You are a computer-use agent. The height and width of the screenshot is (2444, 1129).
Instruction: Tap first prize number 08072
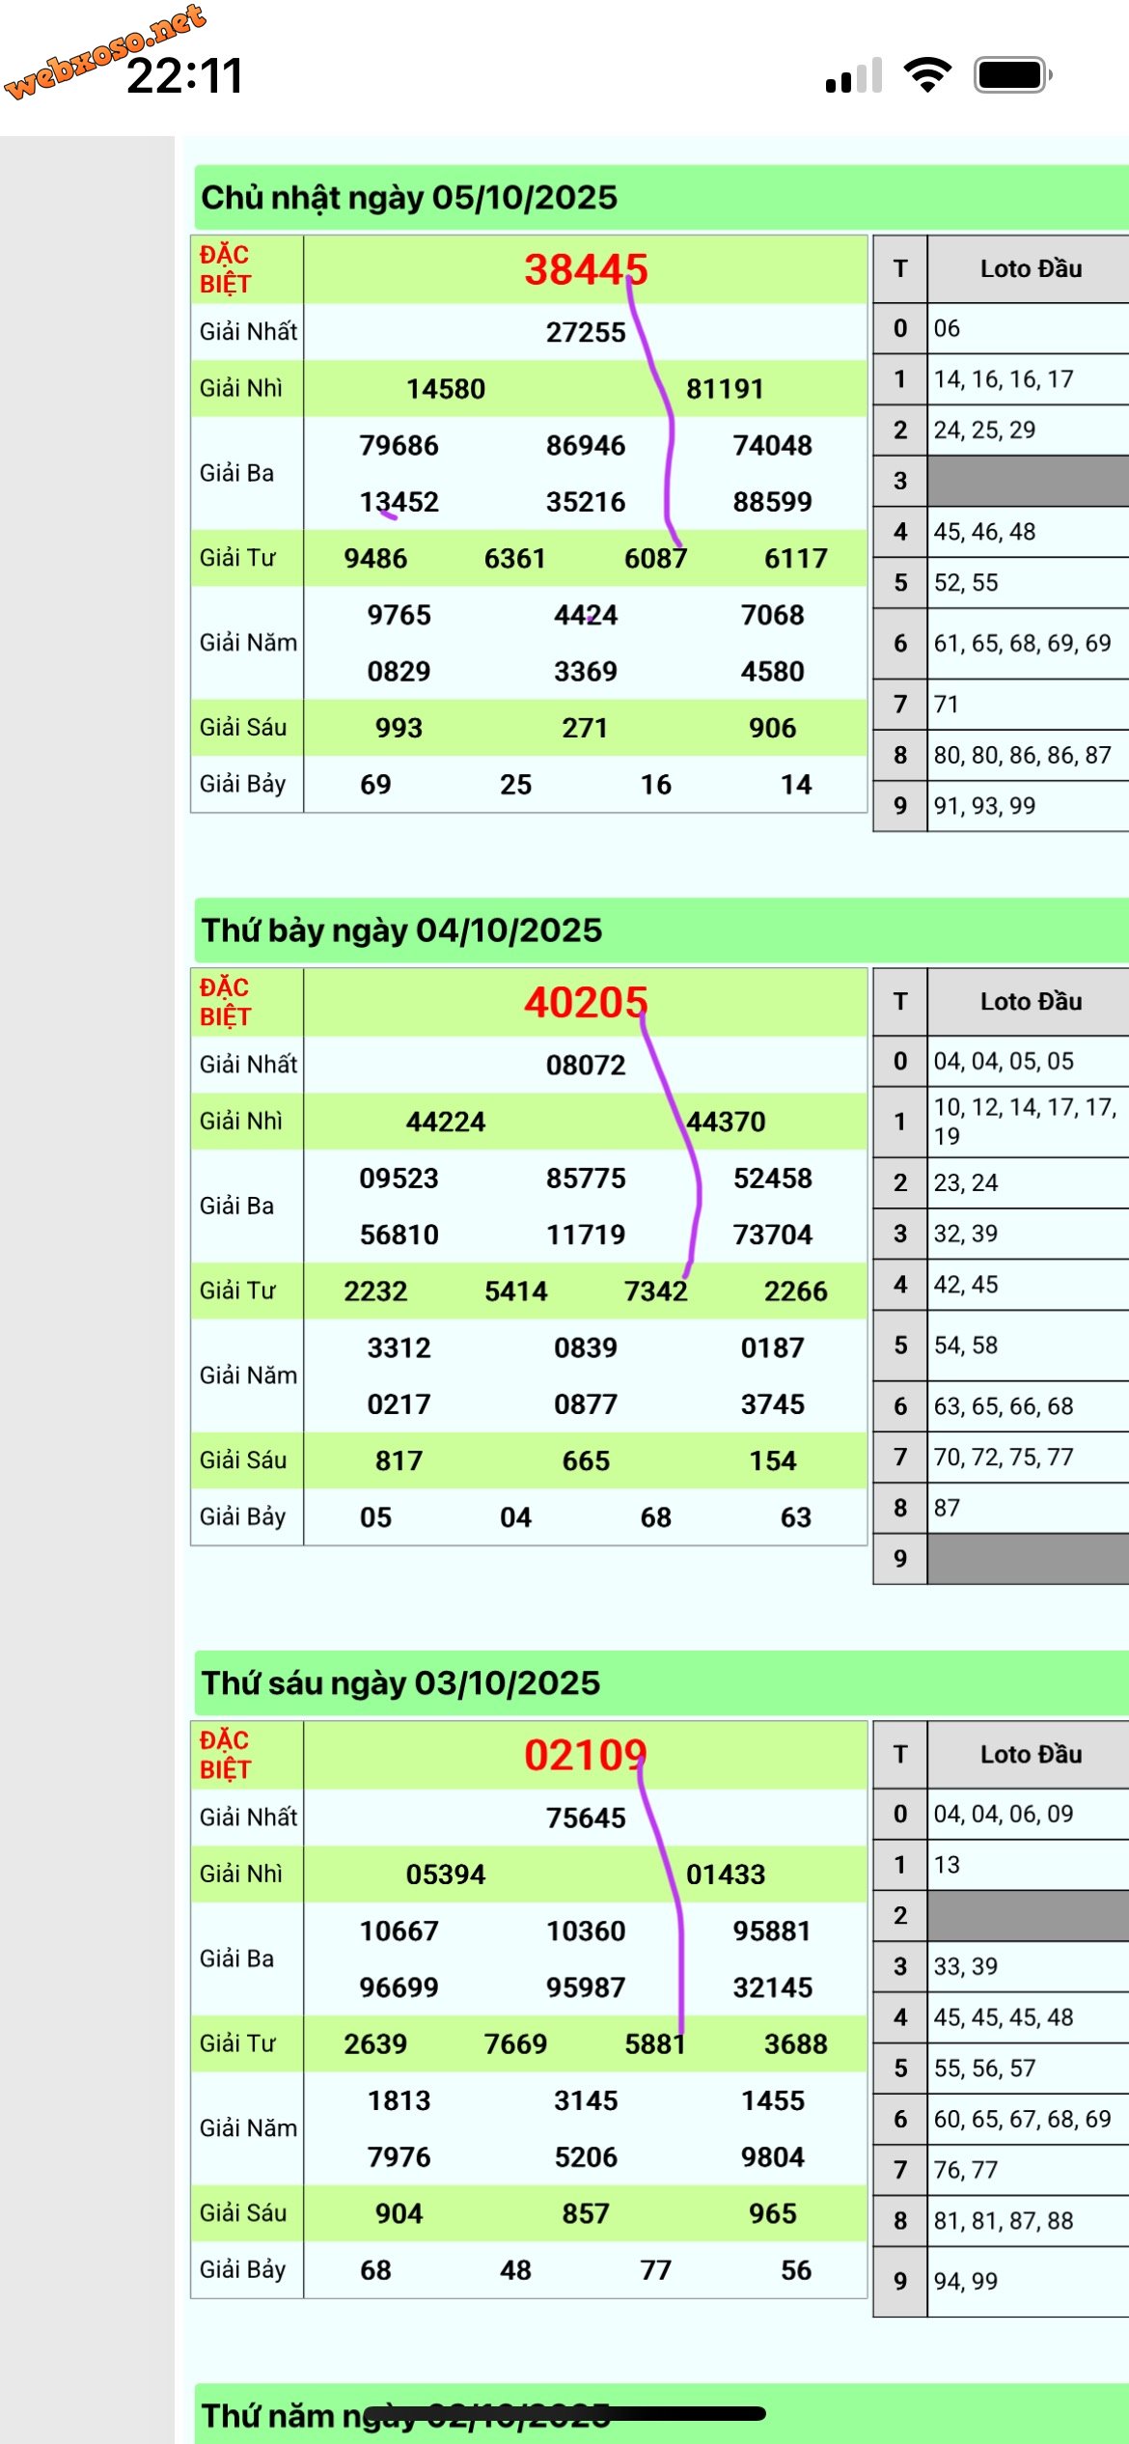pyautogui.click(x=586, y=1065)
